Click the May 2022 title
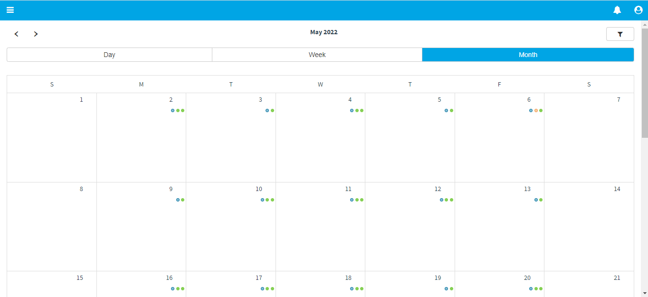 point(324,32)
